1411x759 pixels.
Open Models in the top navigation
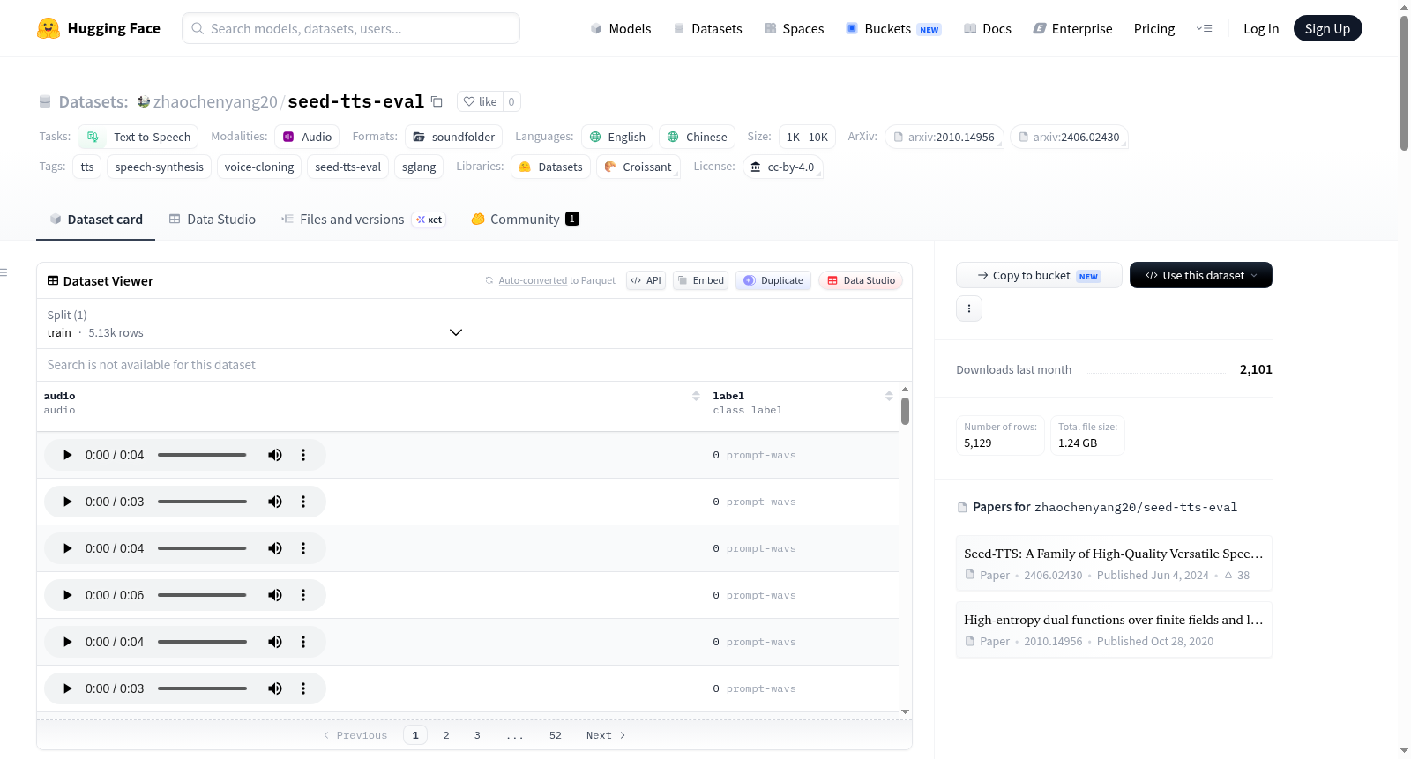621,28
